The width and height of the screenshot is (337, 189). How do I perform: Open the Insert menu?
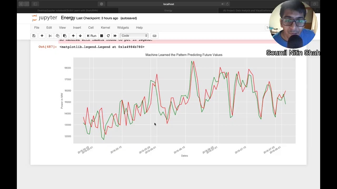coord(77,28)
